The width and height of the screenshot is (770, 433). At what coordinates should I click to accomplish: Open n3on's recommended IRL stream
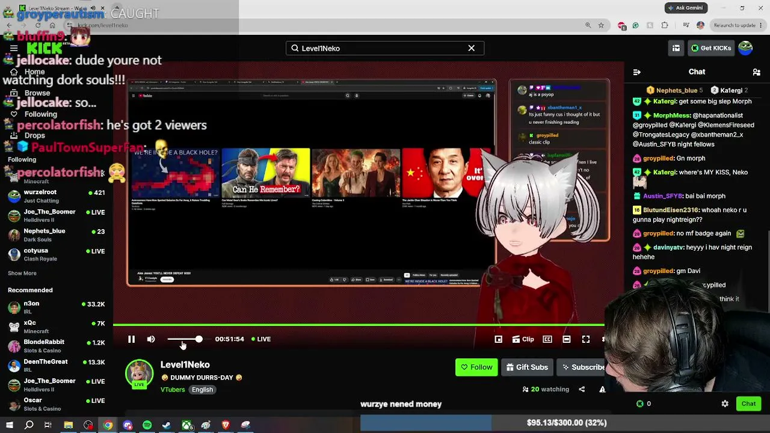coord(57,307)
